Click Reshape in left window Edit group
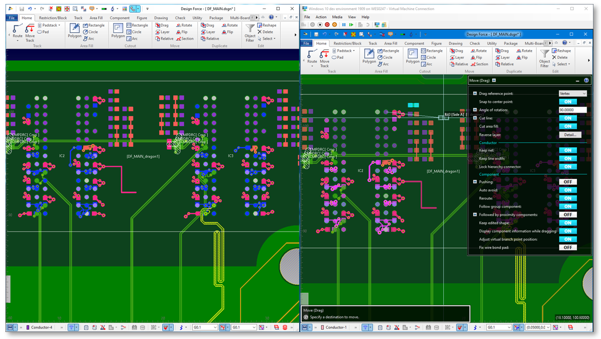The height and width of the screenshot is (339, 601). pos(267,25)
